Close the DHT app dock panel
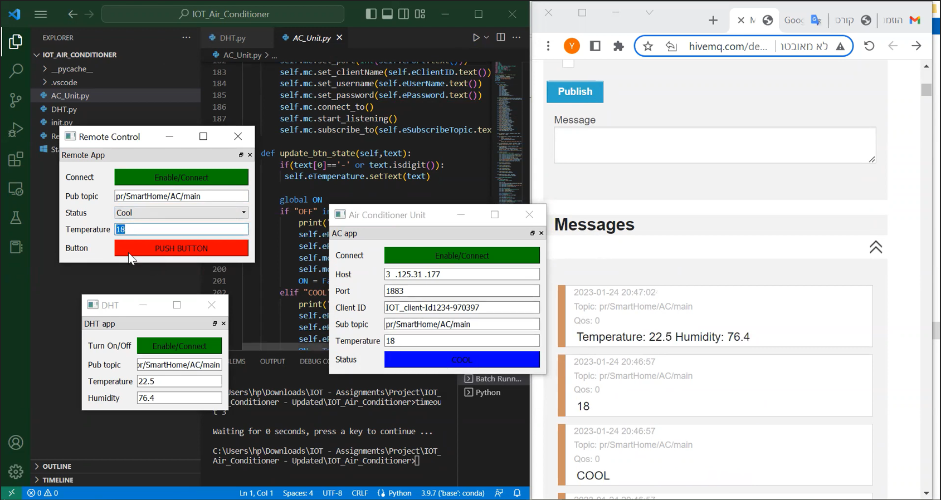This screenshot has height=500, width=941. (x=223, y=323)
